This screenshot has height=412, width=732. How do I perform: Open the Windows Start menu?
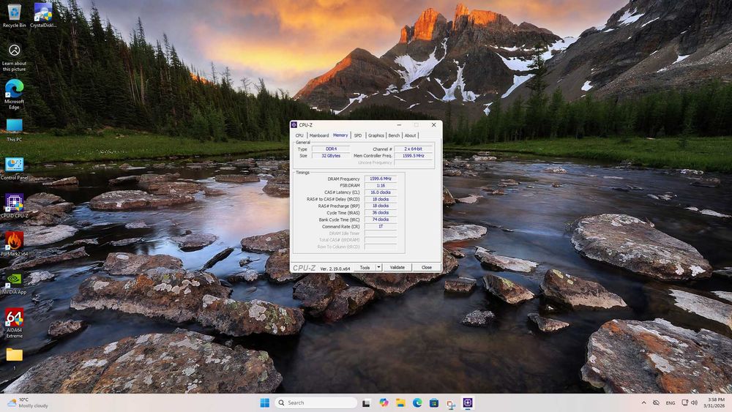tap(265, 402)
